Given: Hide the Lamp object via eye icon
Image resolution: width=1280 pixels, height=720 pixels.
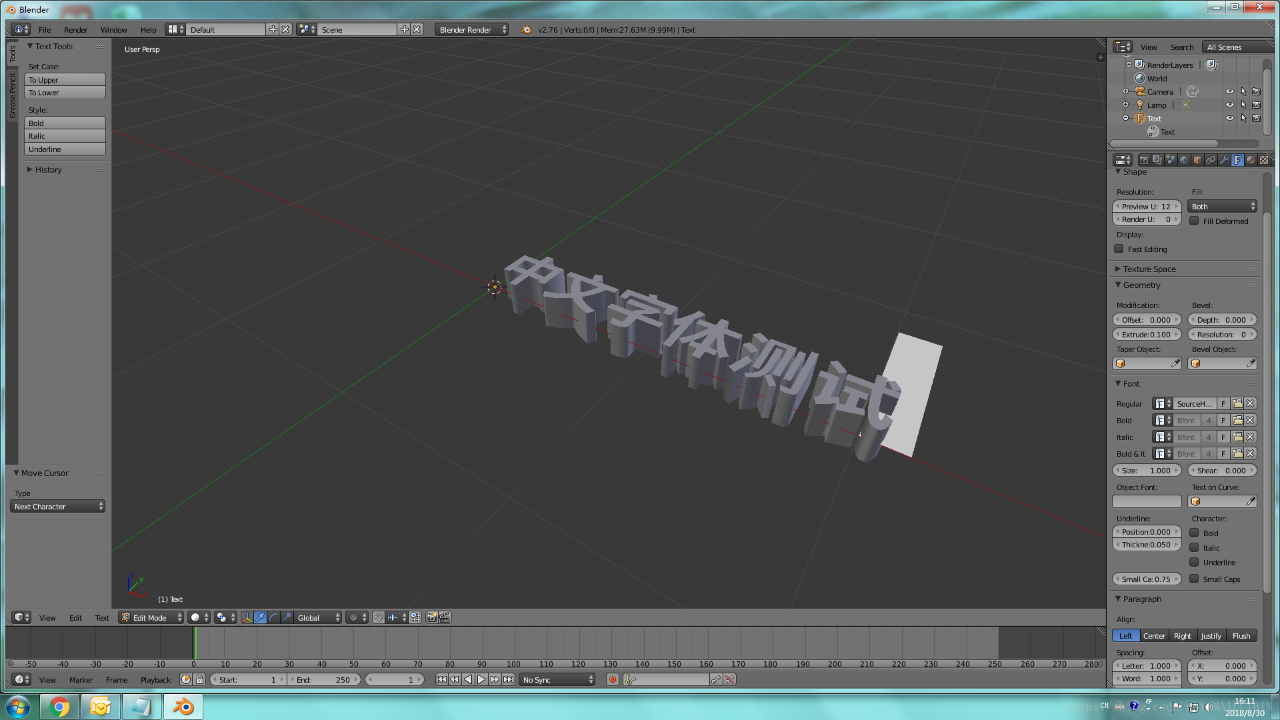Looking at the screenshot, I should [1230, 105].
